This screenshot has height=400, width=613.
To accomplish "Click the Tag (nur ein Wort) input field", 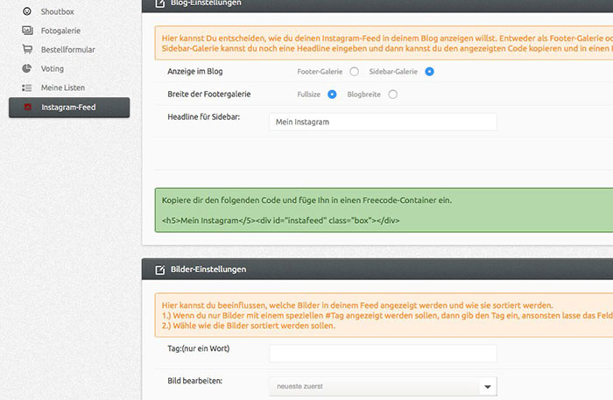I will (x=384, y=354).
